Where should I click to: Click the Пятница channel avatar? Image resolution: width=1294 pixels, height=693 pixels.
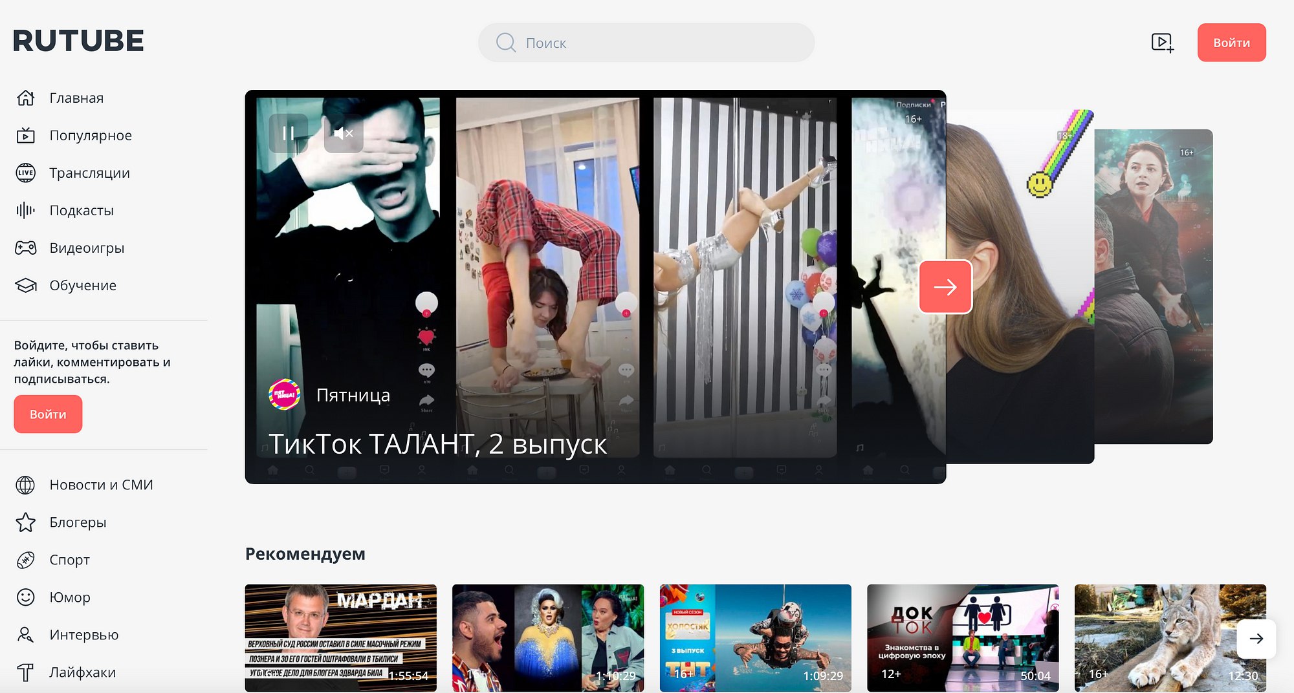point(285,394)
